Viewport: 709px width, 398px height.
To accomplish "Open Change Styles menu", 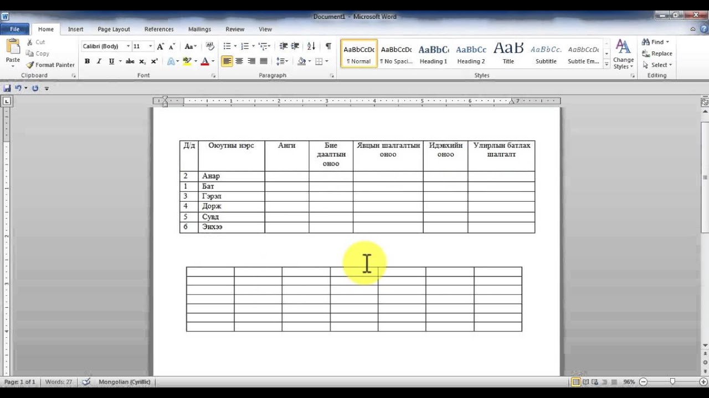I will click(x=623, y=54).
